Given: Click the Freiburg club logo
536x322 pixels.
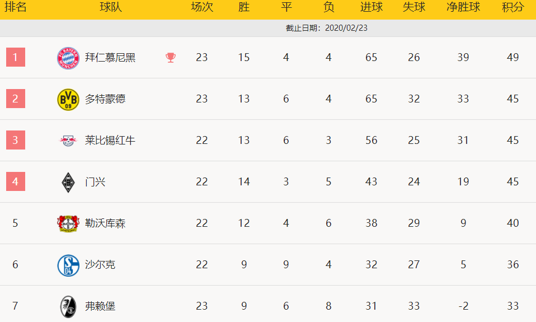Looking at the screenshot, I should [68, 307].
